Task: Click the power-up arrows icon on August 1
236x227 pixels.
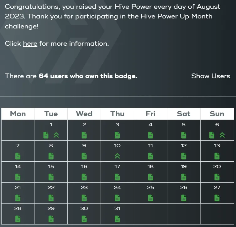Action: click(56, 135)
